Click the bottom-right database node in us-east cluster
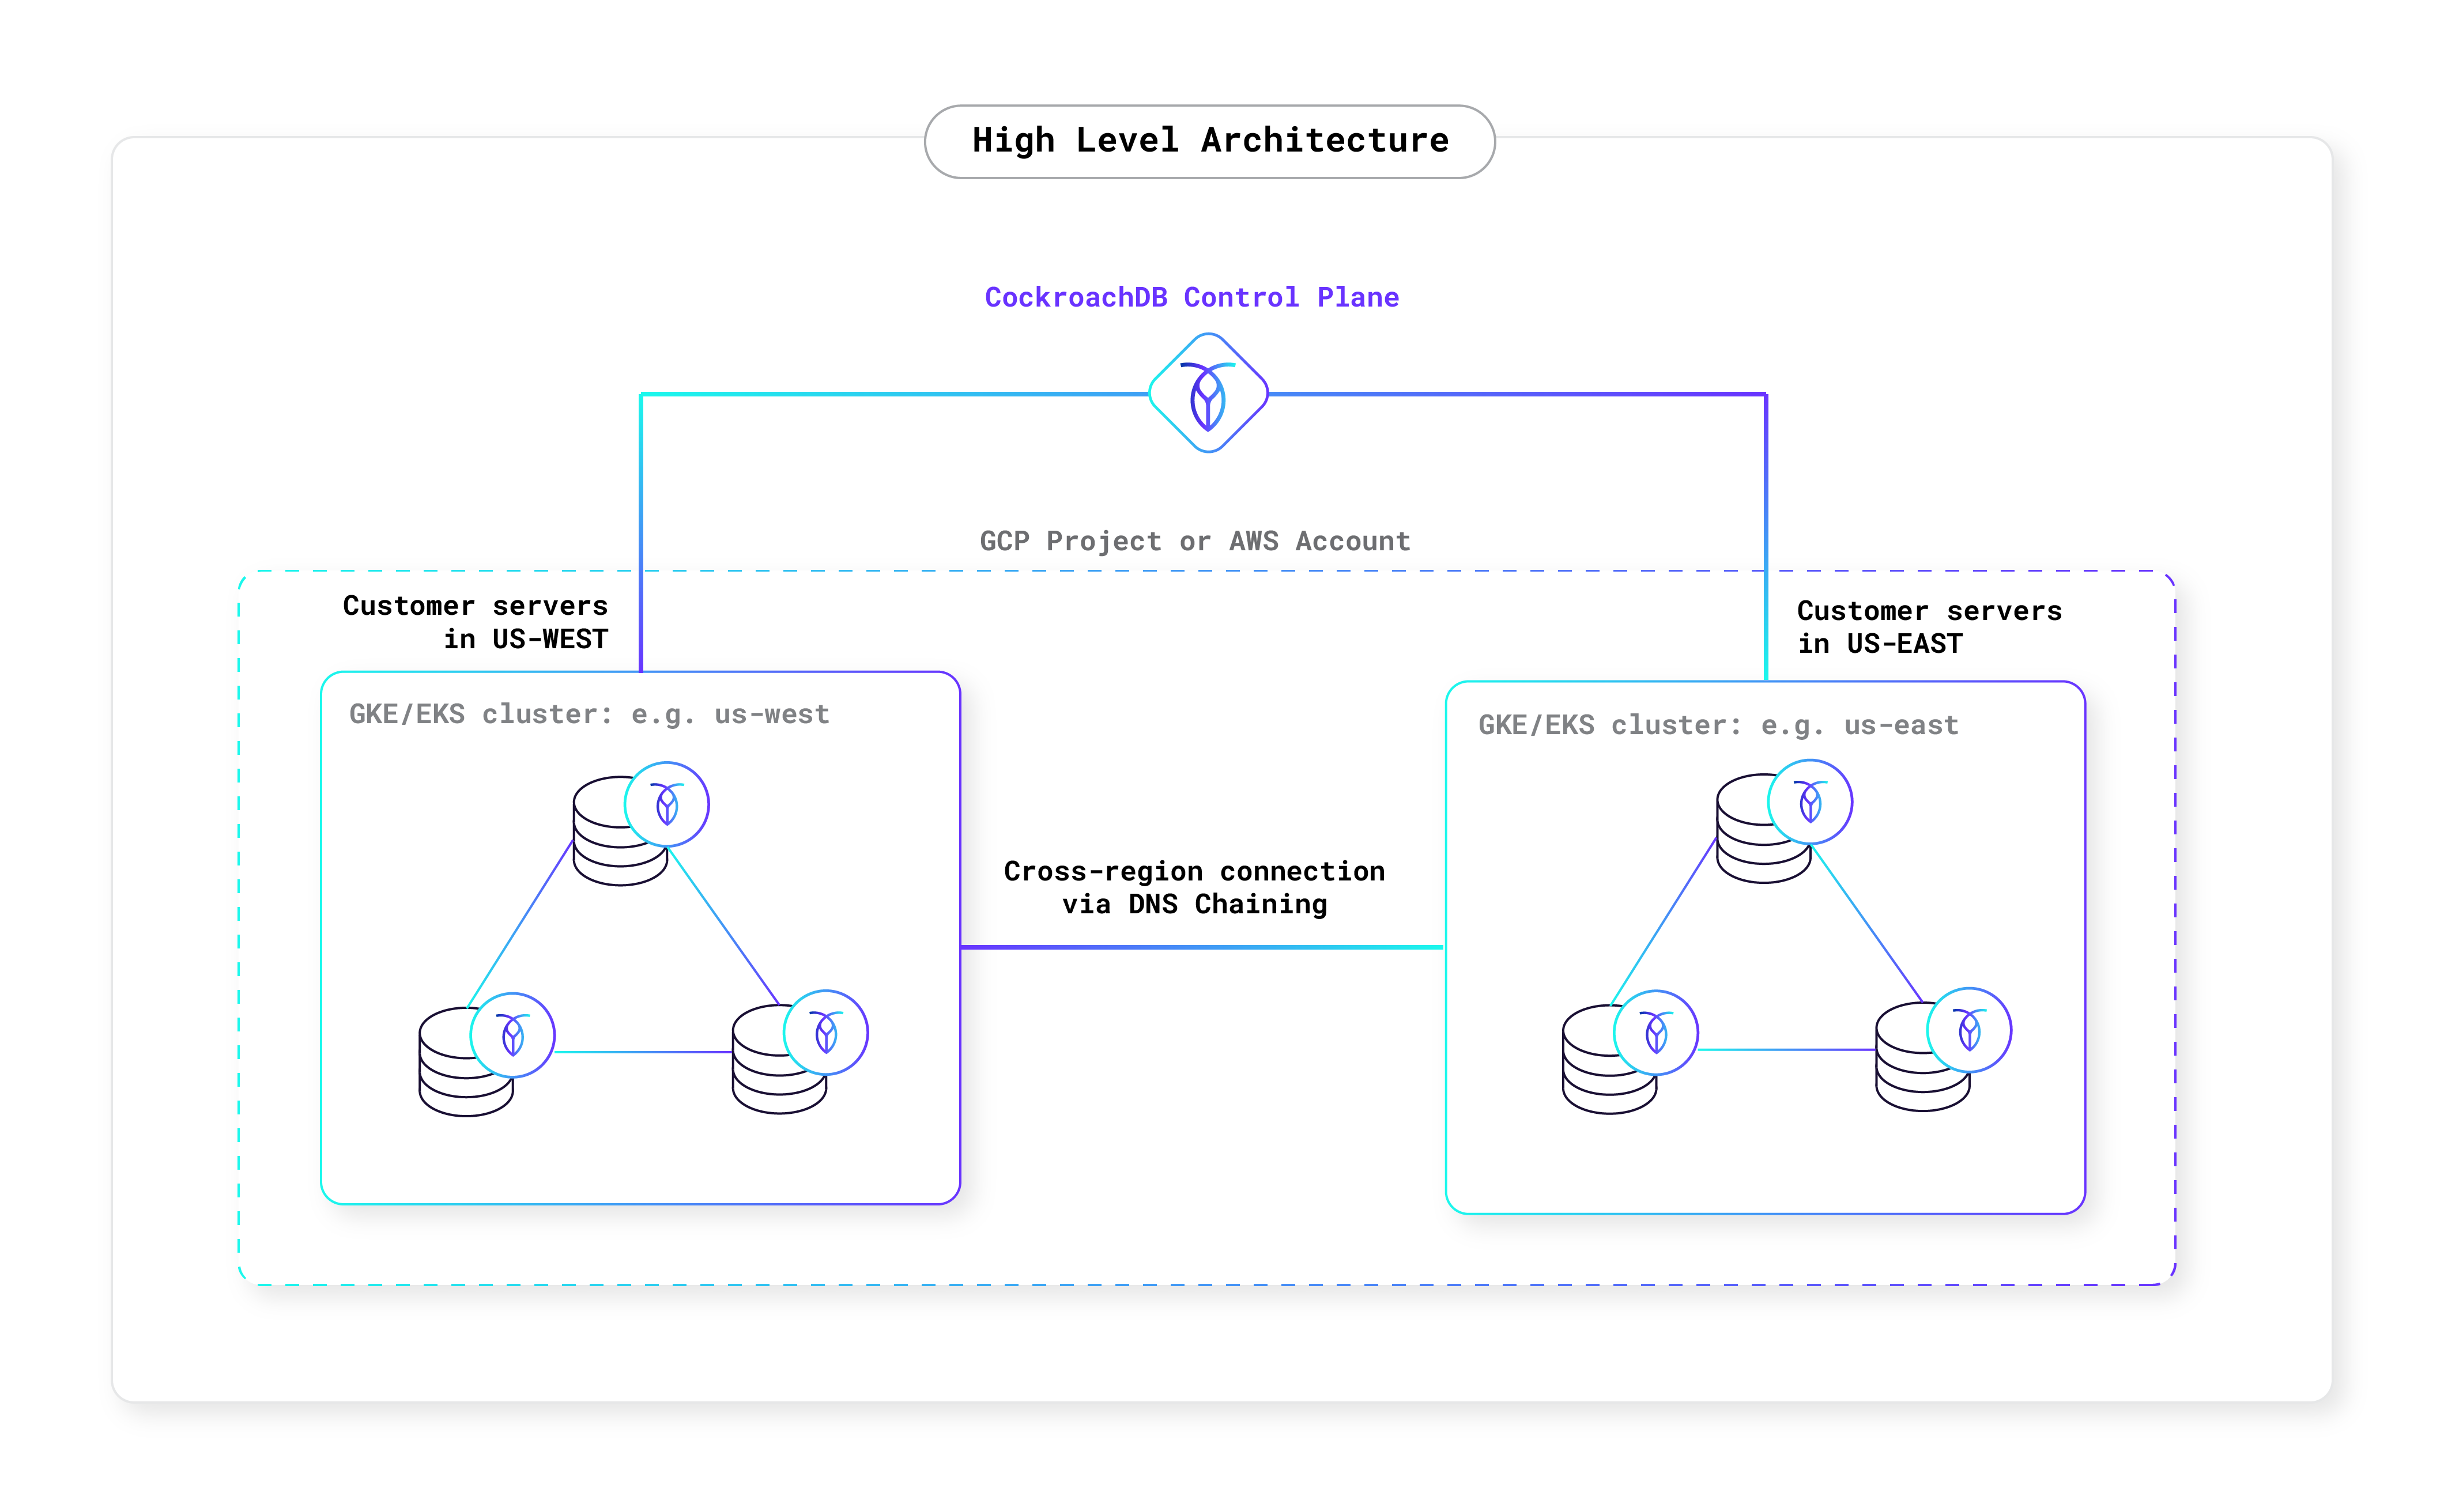Viewport: 2444px width, 1512px height. point(1943,1050)
